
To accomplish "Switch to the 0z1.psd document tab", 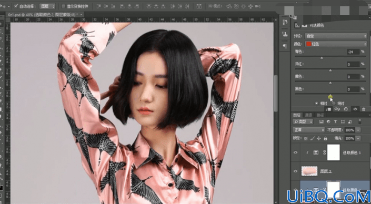I will pos(43,15).
